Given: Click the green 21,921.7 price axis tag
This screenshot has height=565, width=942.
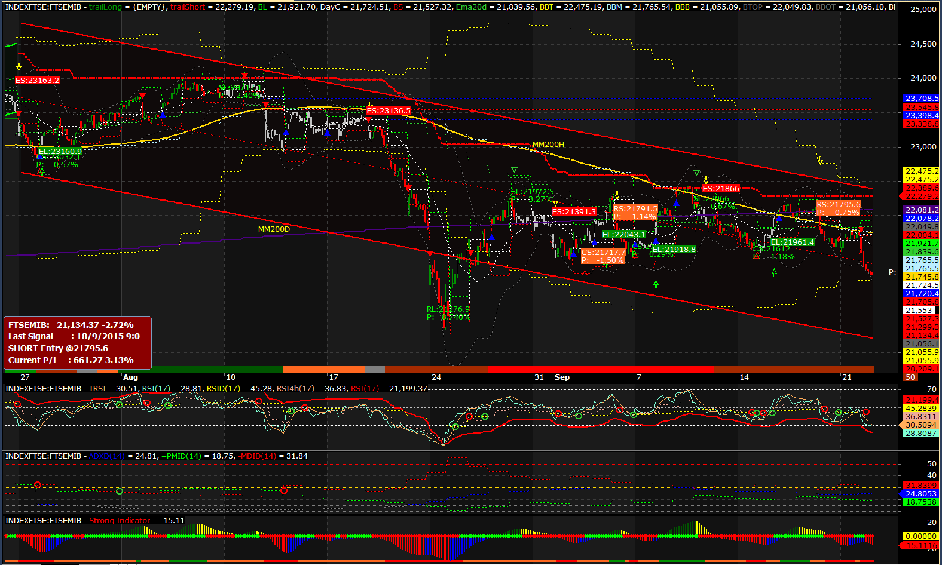Looking at the screenshot, I should [922, 243].
